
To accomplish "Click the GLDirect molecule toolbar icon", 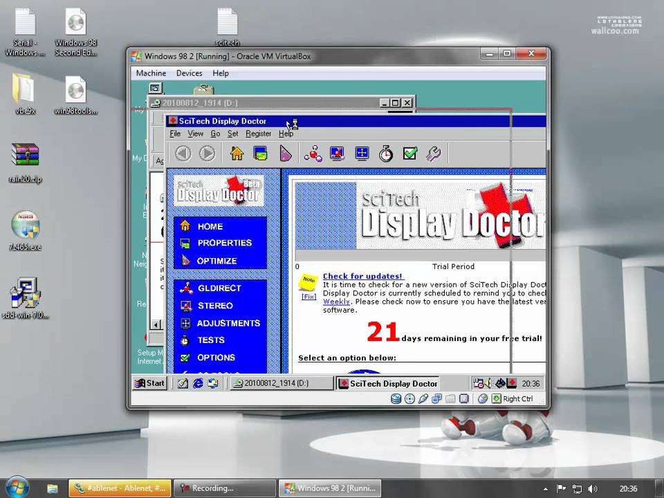I will (313, 154).
